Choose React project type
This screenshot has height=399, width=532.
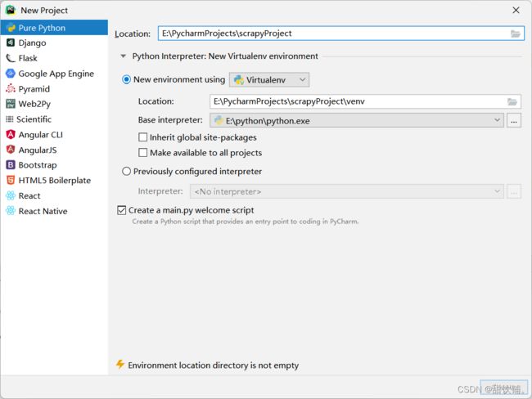coord(54,195)
